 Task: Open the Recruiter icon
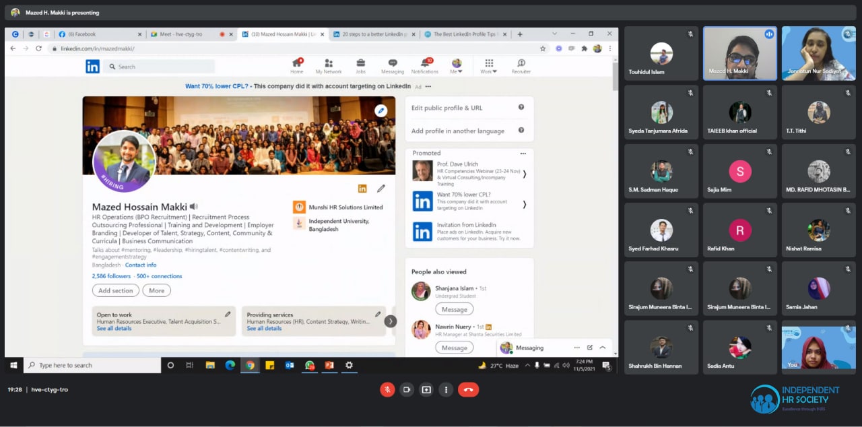coord(521,66)
